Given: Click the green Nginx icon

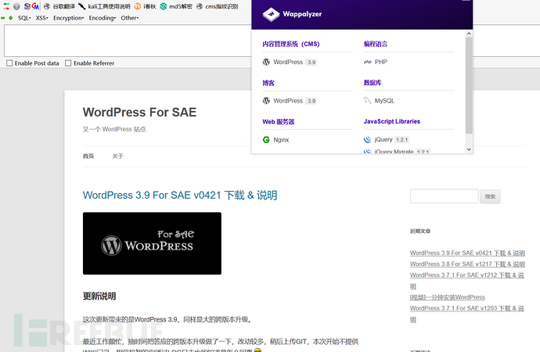Looking at the screenshot, I should point(266,140).
